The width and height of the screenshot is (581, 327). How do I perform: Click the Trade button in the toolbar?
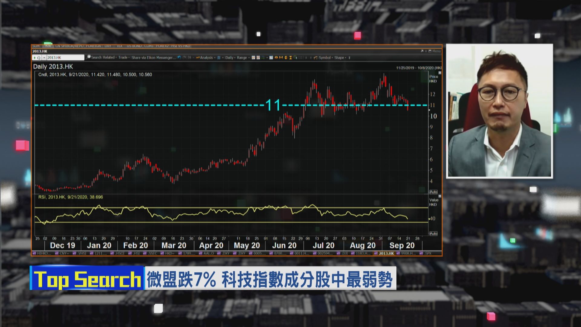(122, 58)
